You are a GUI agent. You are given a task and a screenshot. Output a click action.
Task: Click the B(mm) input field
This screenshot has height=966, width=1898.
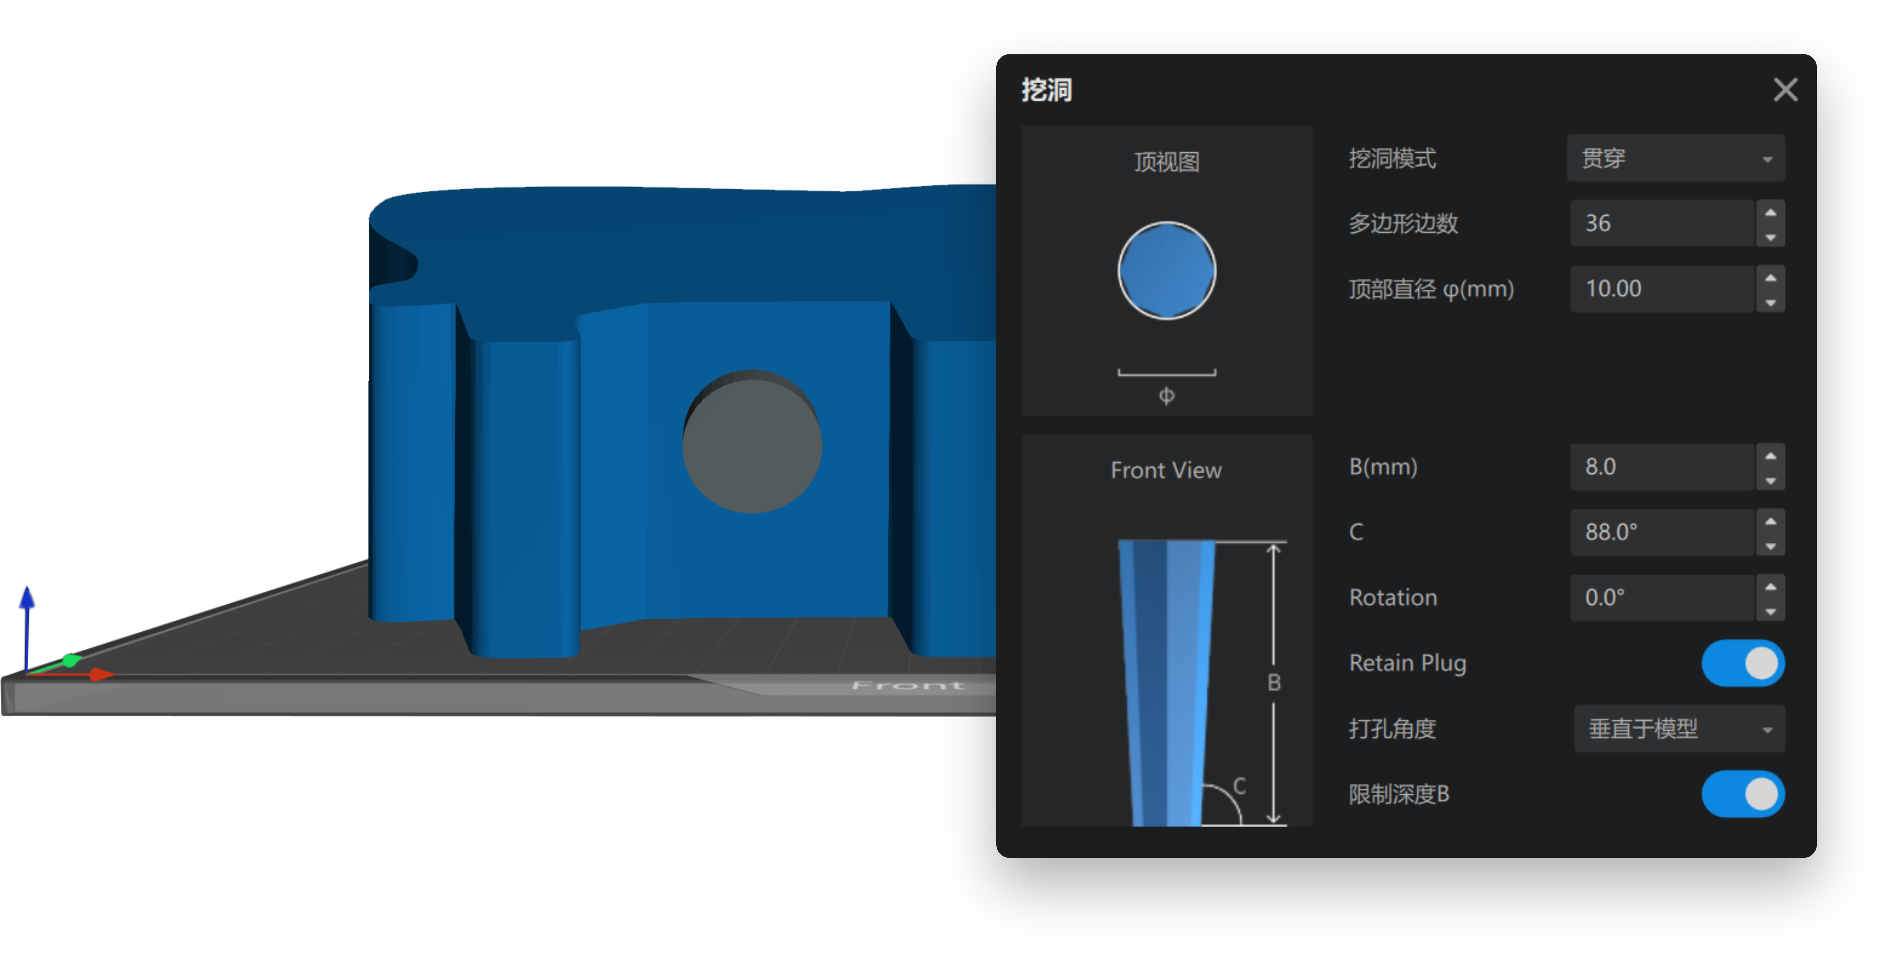pyautogui.click(x=1662, y=467)
